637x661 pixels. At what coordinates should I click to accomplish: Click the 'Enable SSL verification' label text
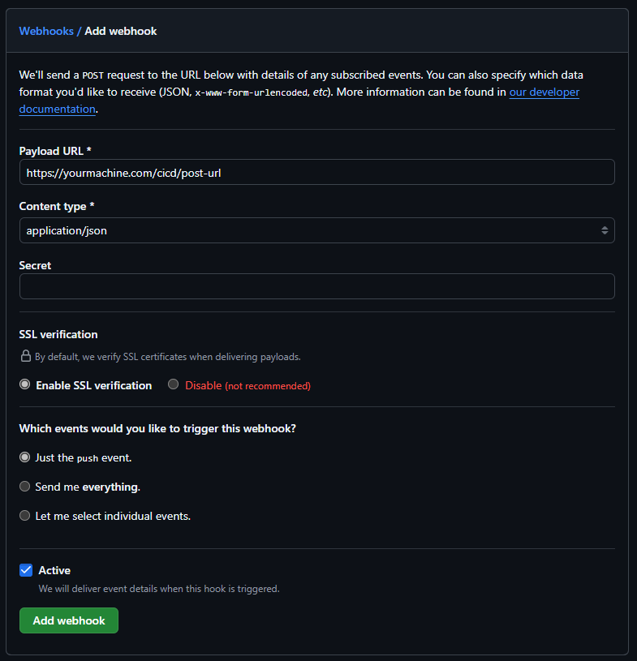(93, 385)
